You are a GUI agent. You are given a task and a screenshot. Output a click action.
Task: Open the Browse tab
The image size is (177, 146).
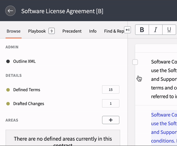(x=14, y=31)
